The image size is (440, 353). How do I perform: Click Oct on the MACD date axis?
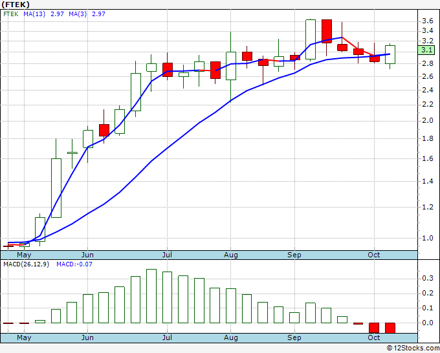click(x=374, y=338)
